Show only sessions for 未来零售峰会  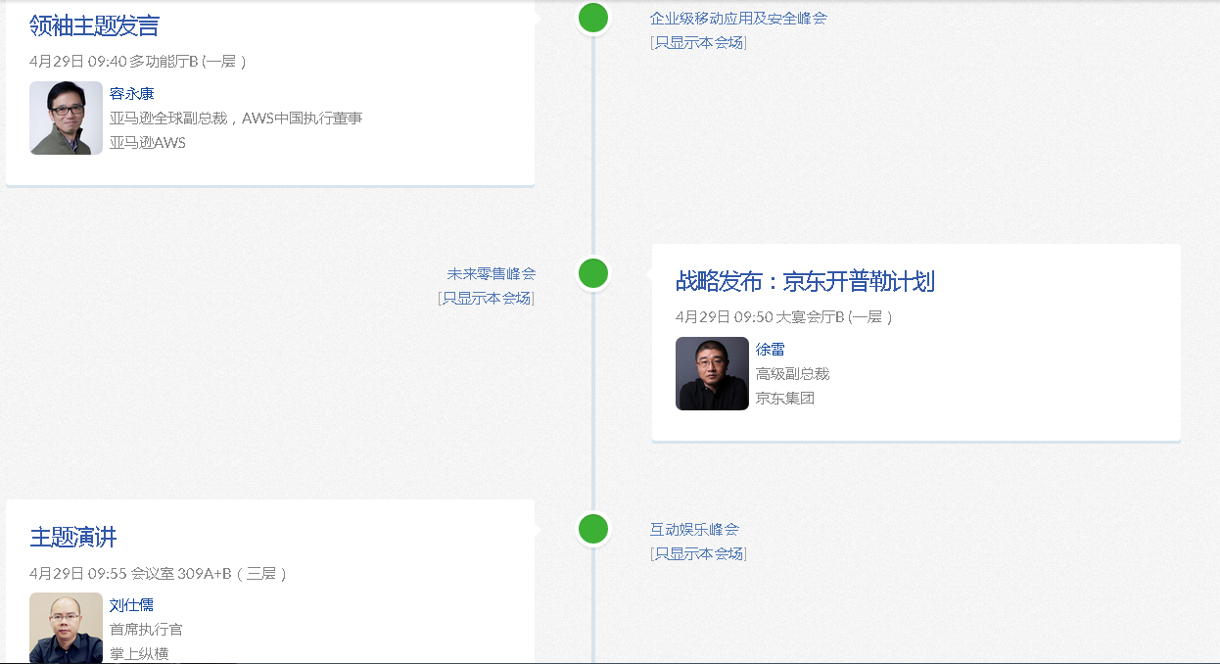(x=487, y=298)
